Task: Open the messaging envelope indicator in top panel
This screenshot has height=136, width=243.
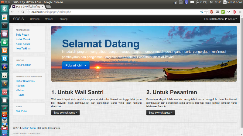Action: (192, 2)
